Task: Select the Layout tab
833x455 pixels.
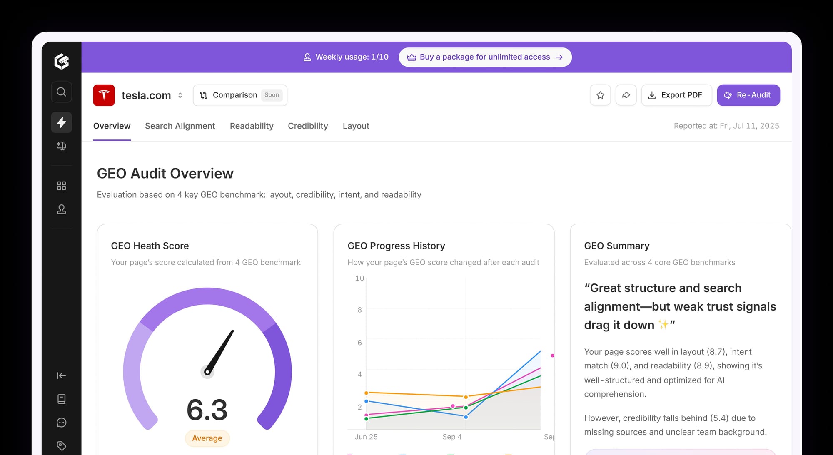Action: tap(356, 126)
